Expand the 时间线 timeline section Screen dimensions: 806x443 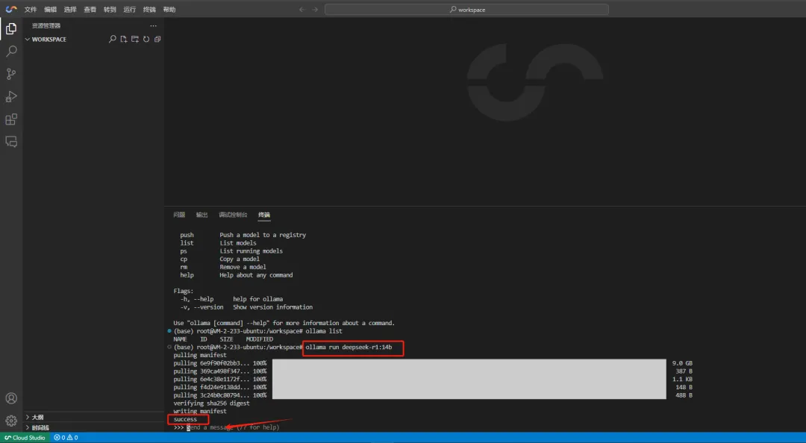(x=37, y=427)
